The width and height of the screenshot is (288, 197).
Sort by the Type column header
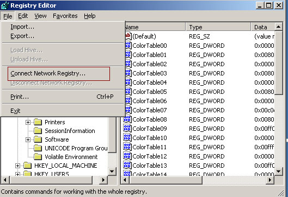pos(218,27)
